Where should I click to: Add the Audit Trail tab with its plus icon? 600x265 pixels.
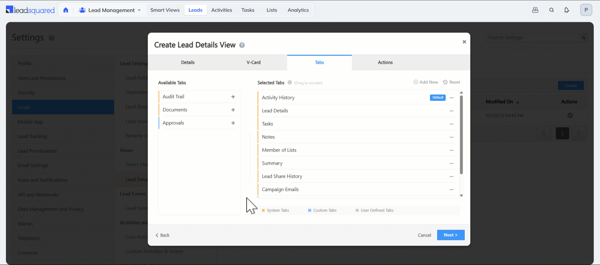point(233,97)
